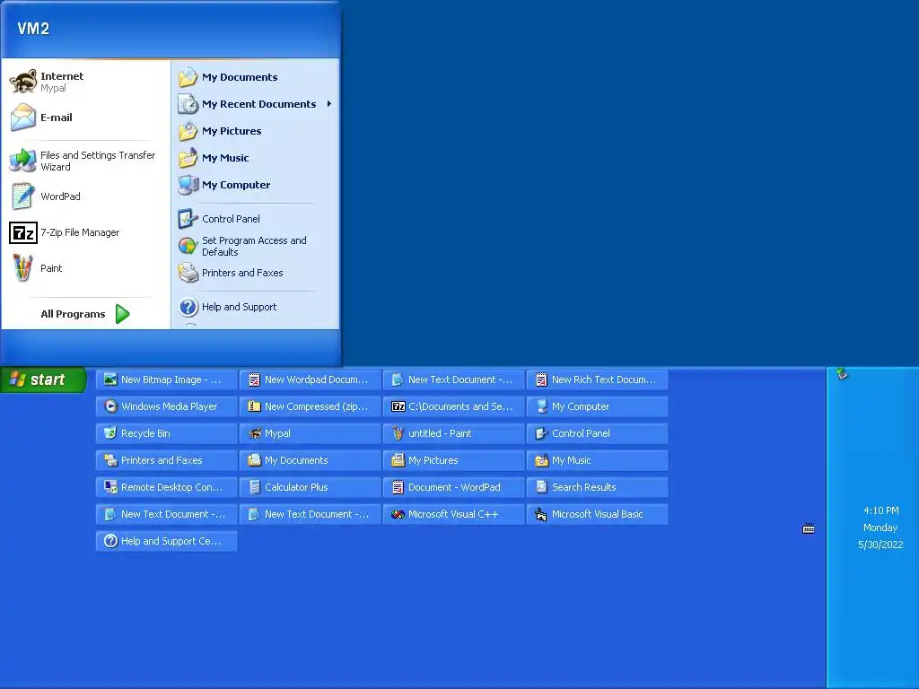Click the 4:10 PM clock in tray
The height and width of the screenshot is (689, 919).
click(x=881, y=510)
